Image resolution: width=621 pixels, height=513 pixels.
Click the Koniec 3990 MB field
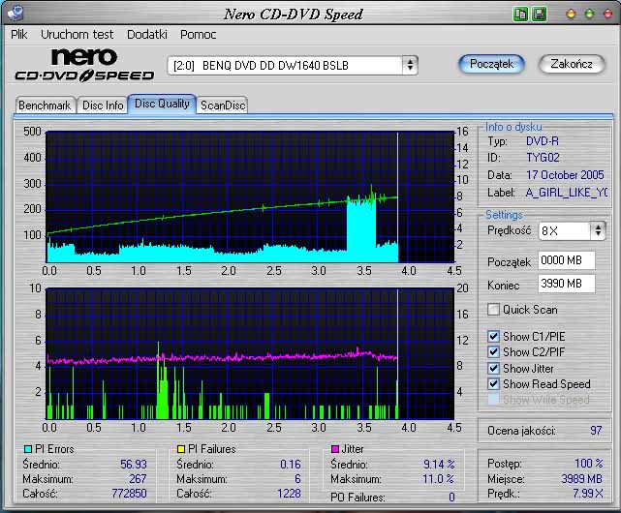pyautogui.click(x=567, y=284)
